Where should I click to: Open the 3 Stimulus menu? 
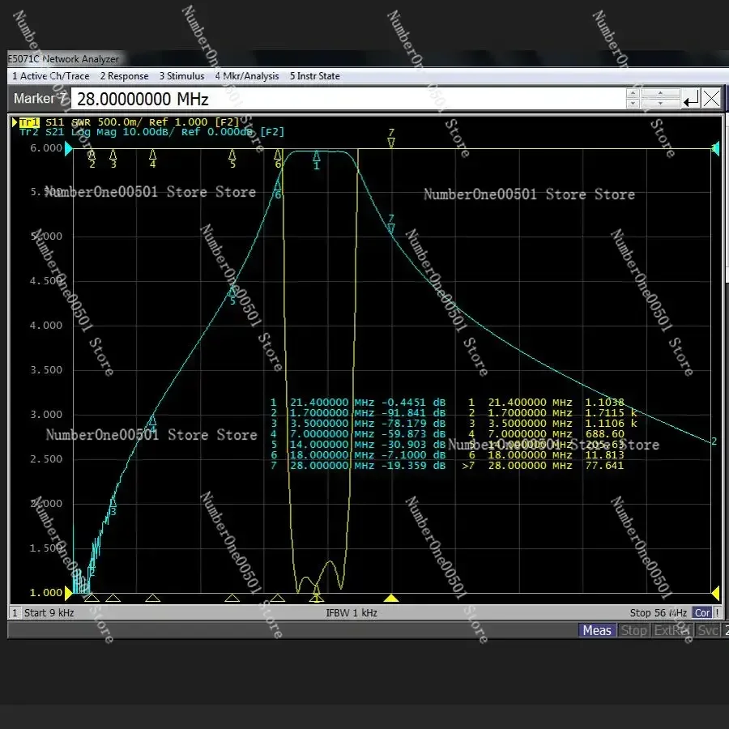tap(181, 76)
